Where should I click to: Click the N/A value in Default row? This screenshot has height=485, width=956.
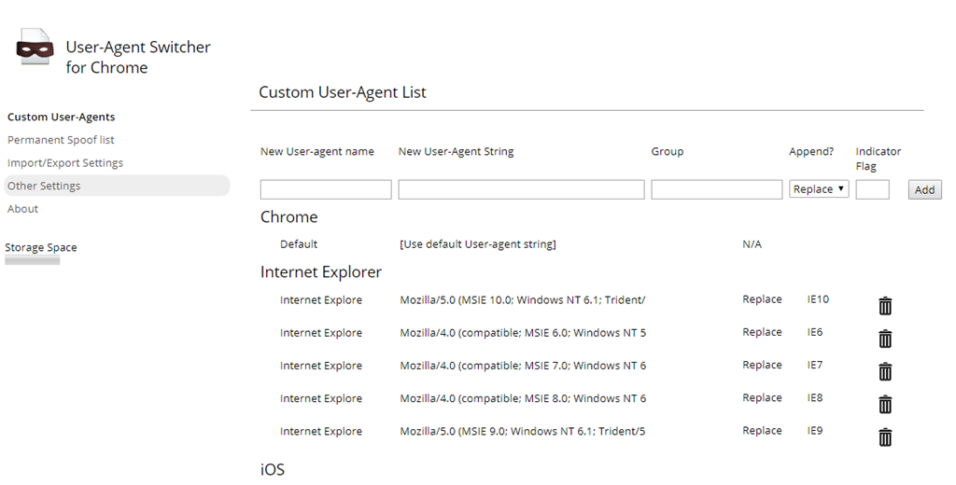(752, 244)
